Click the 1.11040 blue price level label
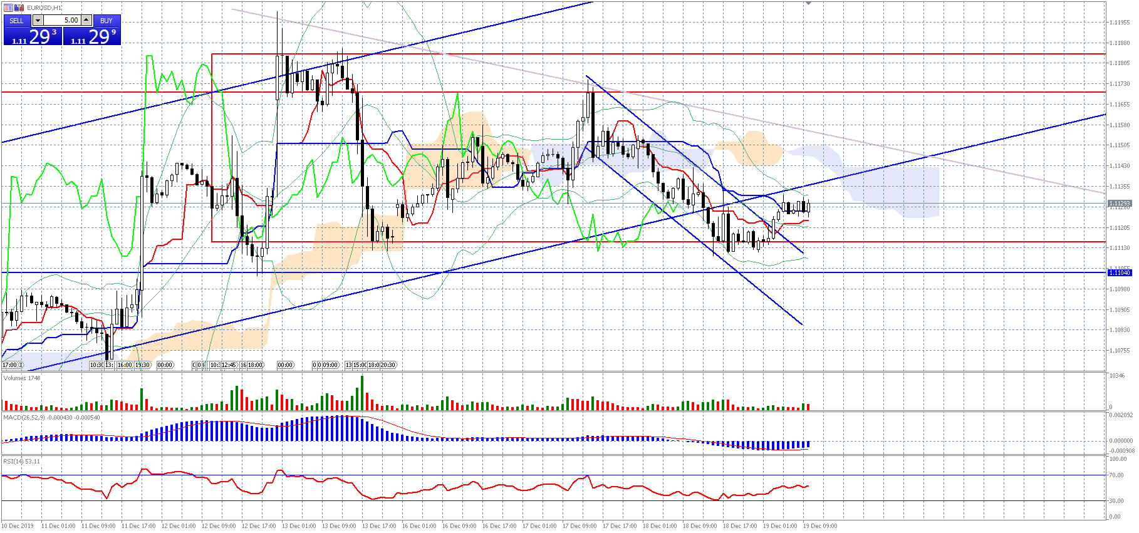The image size is (1139, 533). coord(1120,272)
